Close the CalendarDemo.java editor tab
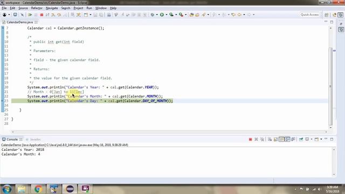345x194 pixels. pos(36,22)
